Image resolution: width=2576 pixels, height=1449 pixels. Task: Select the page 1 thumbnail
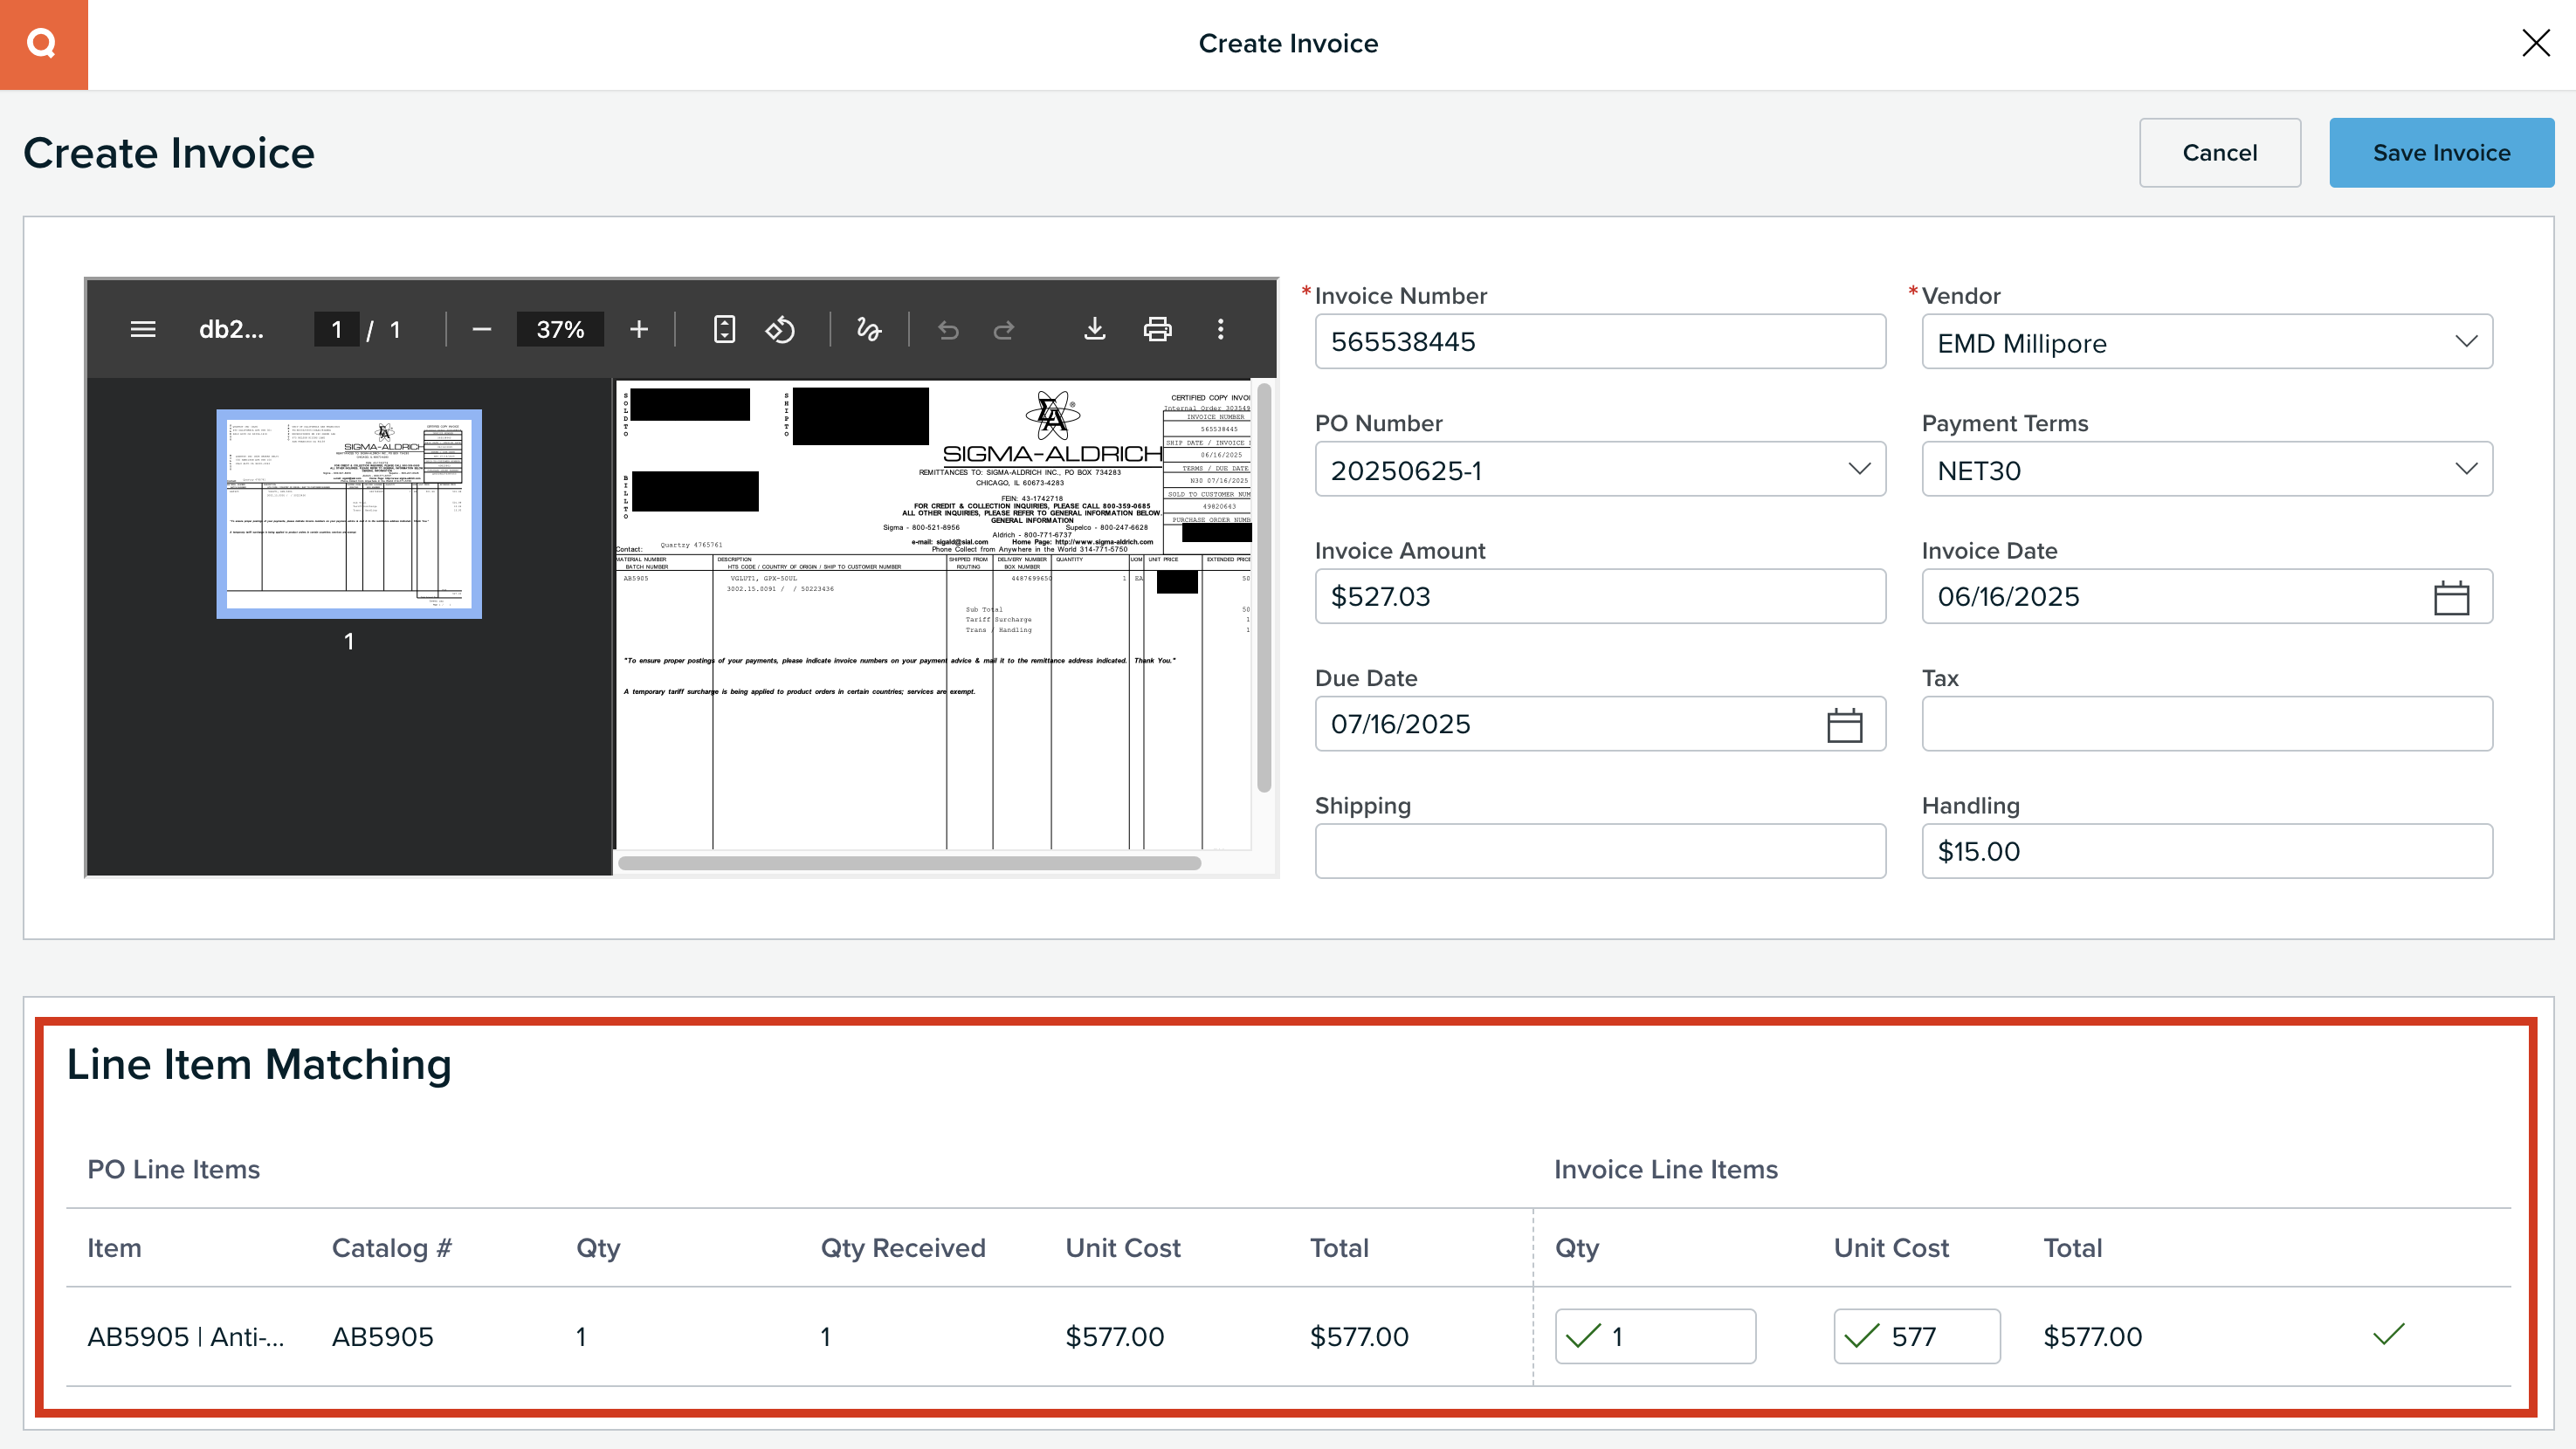pos(349,513)
